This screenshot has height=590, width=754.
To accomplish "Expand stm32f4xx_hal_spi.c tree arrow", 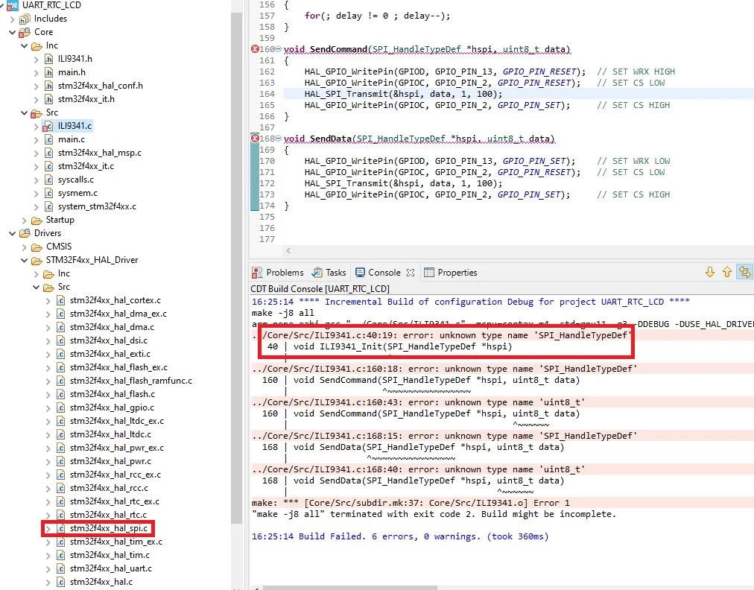I will (48, 528).
